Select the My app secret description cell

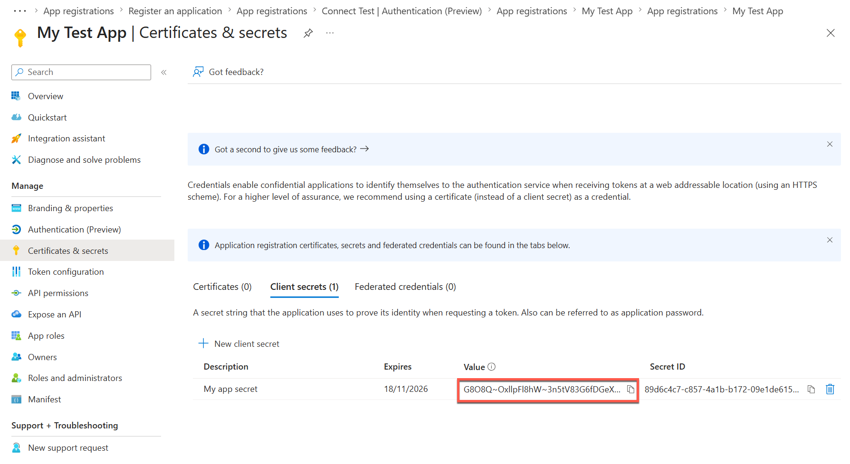pos(230,389)
